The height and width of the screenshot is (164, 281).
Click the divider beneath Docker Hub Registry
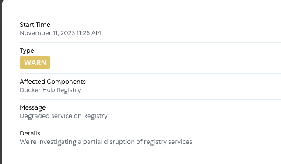(x=151, y=100)
